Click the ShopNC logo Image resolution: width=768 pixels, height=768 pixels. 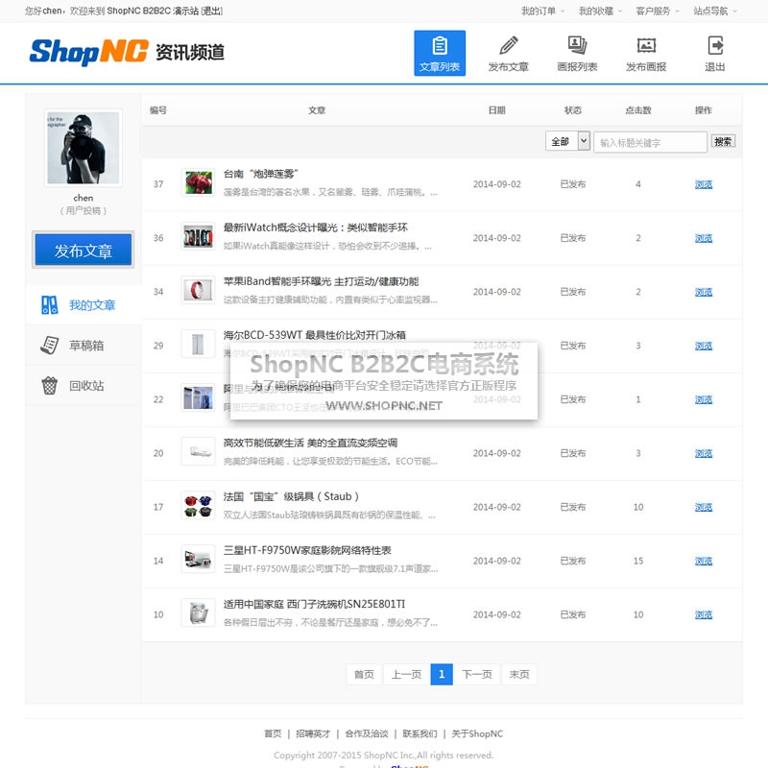pos(88,52)
